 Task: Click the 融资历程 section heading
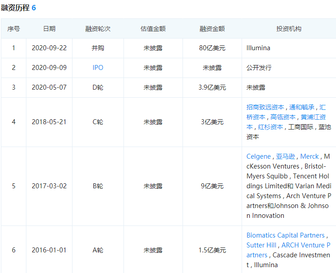pos(15,8)
